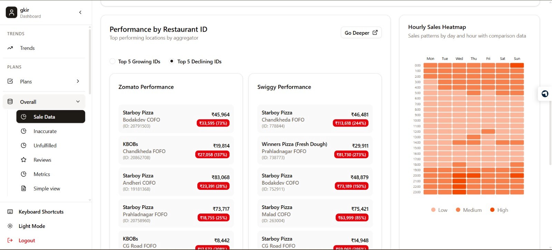Image resolution: width=552 pixels, height=250 pixels.
Task: Click the Logout arrow icon
Action: click(10, 240)
